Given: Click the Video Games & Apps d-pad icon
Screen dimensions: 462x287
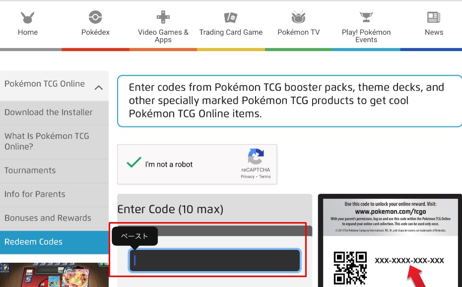Looking at the screenshot, I should [163, 17].
